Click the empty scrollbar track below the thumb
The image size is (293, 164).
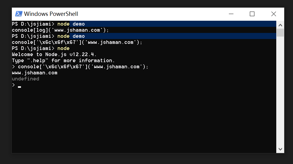(x=280, y=91)
